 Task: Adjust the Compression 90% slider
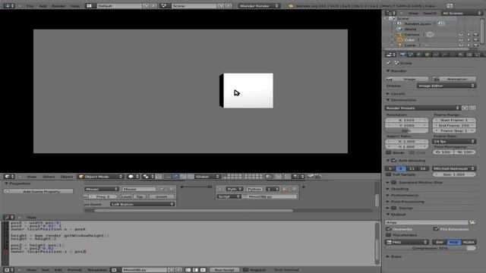pos(431,248)
